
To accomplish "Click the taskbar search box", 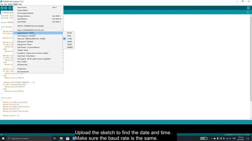I will pos(29,138).
